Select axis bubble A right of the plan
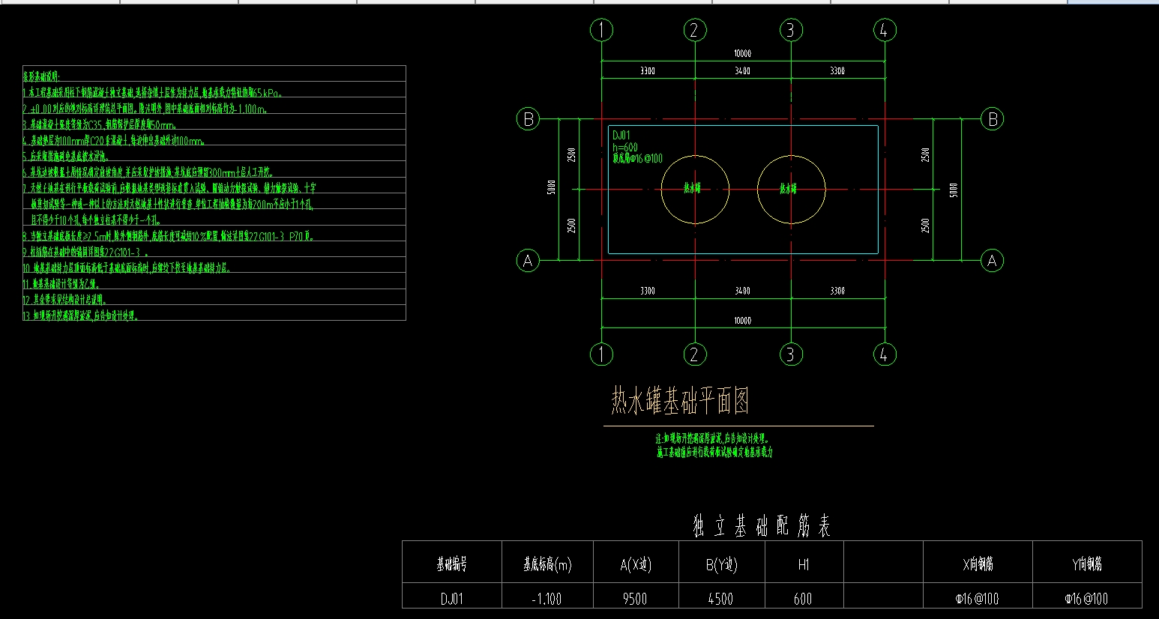1159x619 pixels. point(993,261)
